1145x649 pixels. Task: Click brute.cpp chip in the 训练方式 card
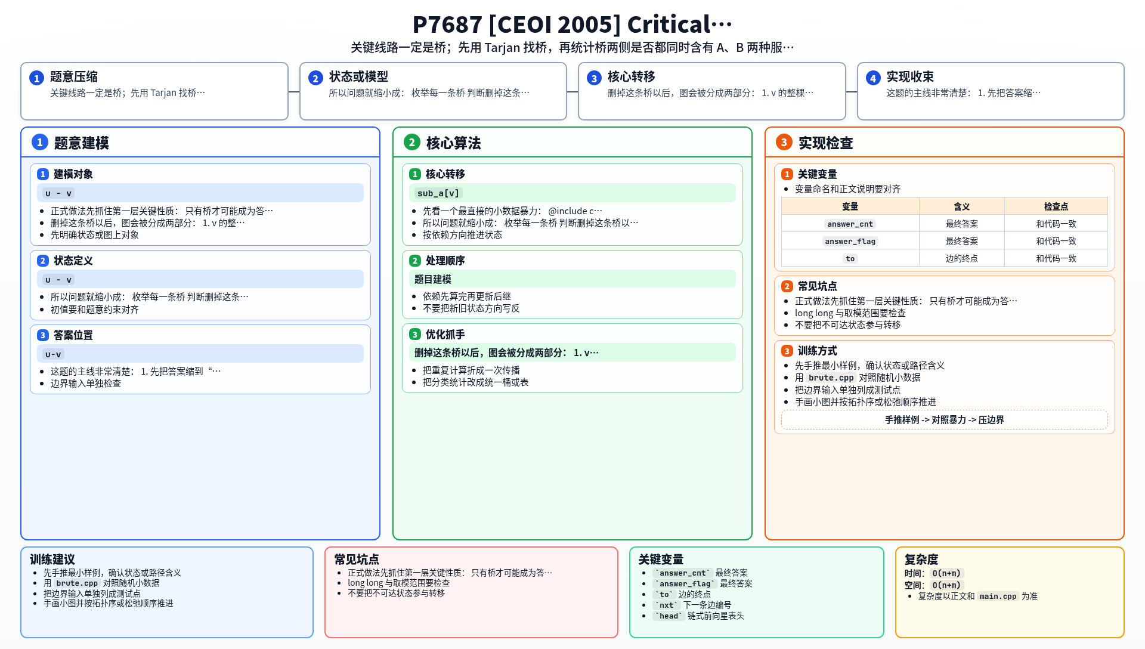831,378
